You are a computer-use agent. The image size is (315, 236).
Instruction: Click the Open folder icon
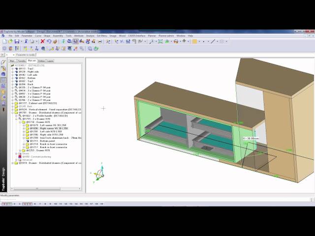tap(11, 42)
